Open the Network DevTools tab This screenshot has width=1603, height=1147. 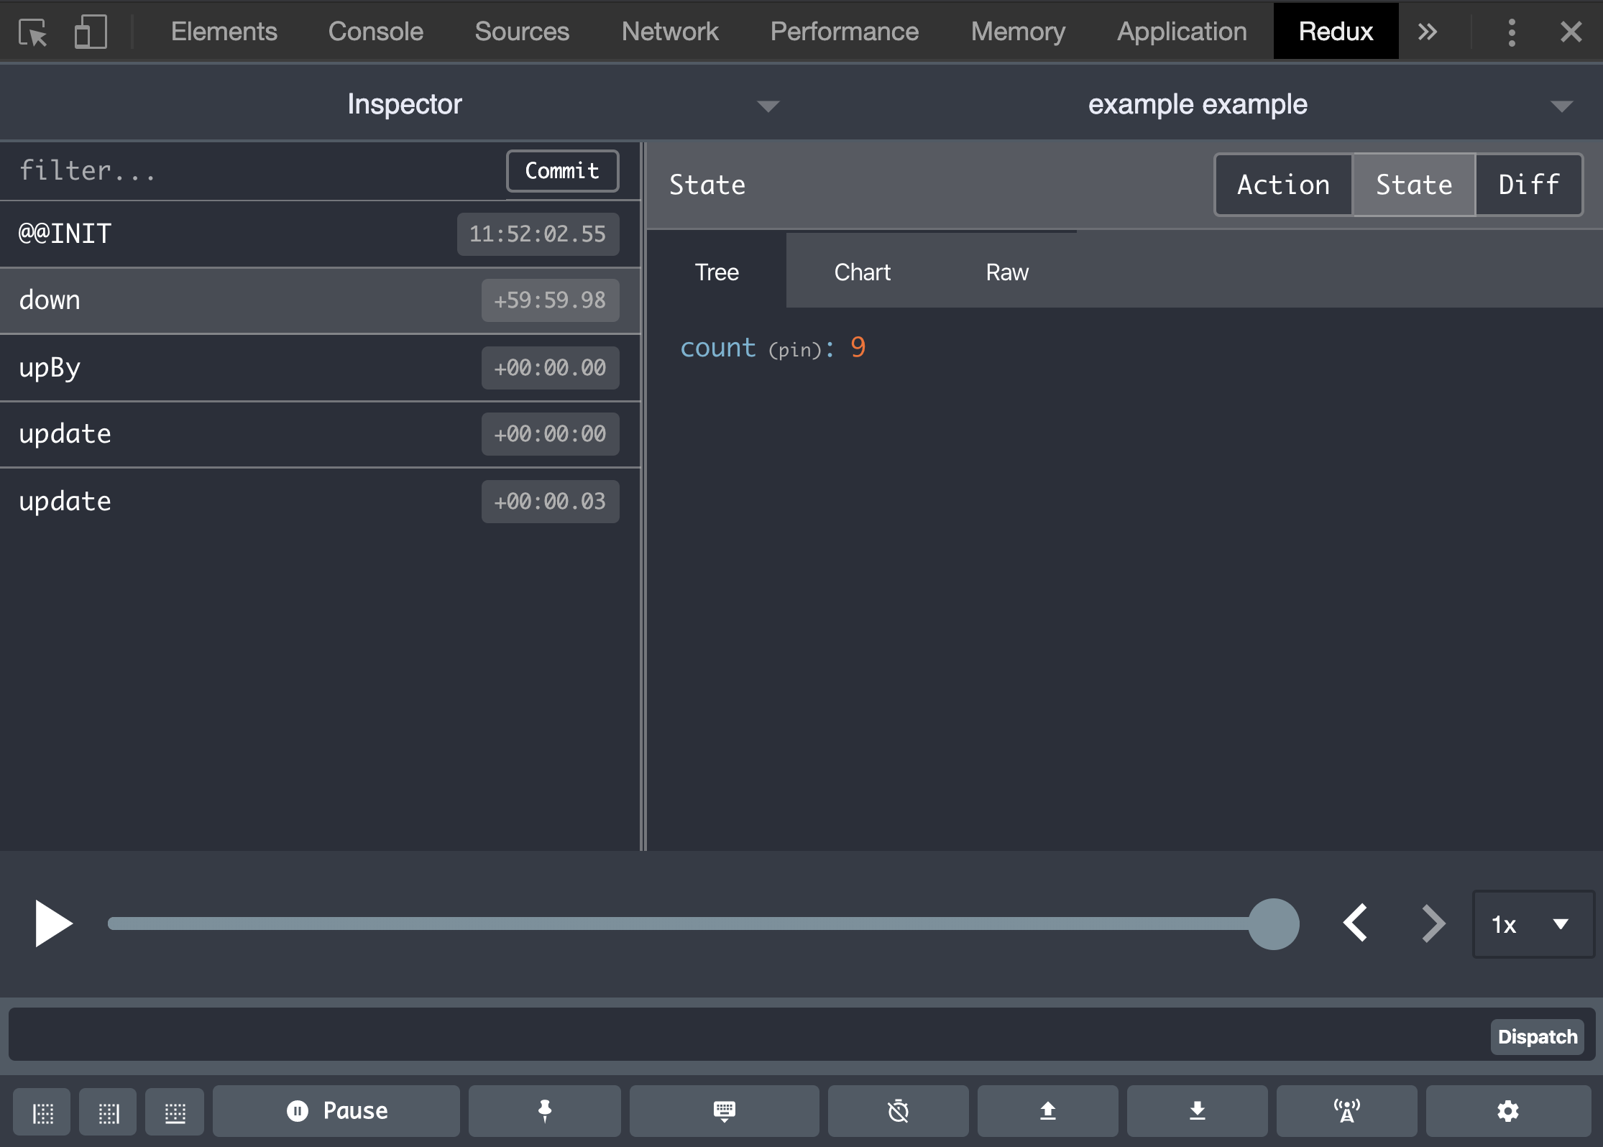point(669,32)
